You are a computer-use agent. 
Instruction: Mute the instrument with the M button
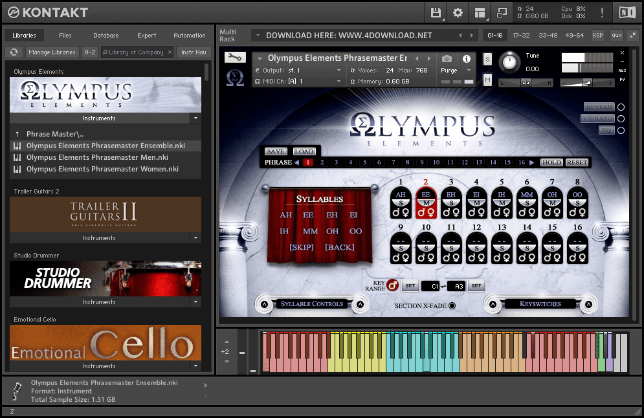[487, 80]
